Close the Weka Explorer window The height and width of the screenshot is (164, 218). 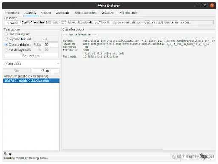pyautogui.click(x=212, y=6)
